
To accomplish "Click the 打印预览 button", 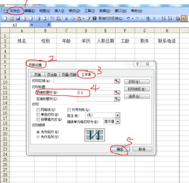I will click(137, 89).
